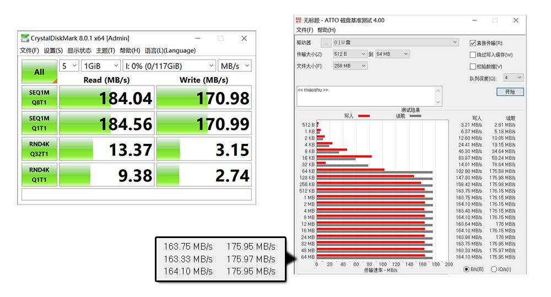Click the 开始 start button in ATTO
Viewport: 551px width, 297px height.
point(510,91)
